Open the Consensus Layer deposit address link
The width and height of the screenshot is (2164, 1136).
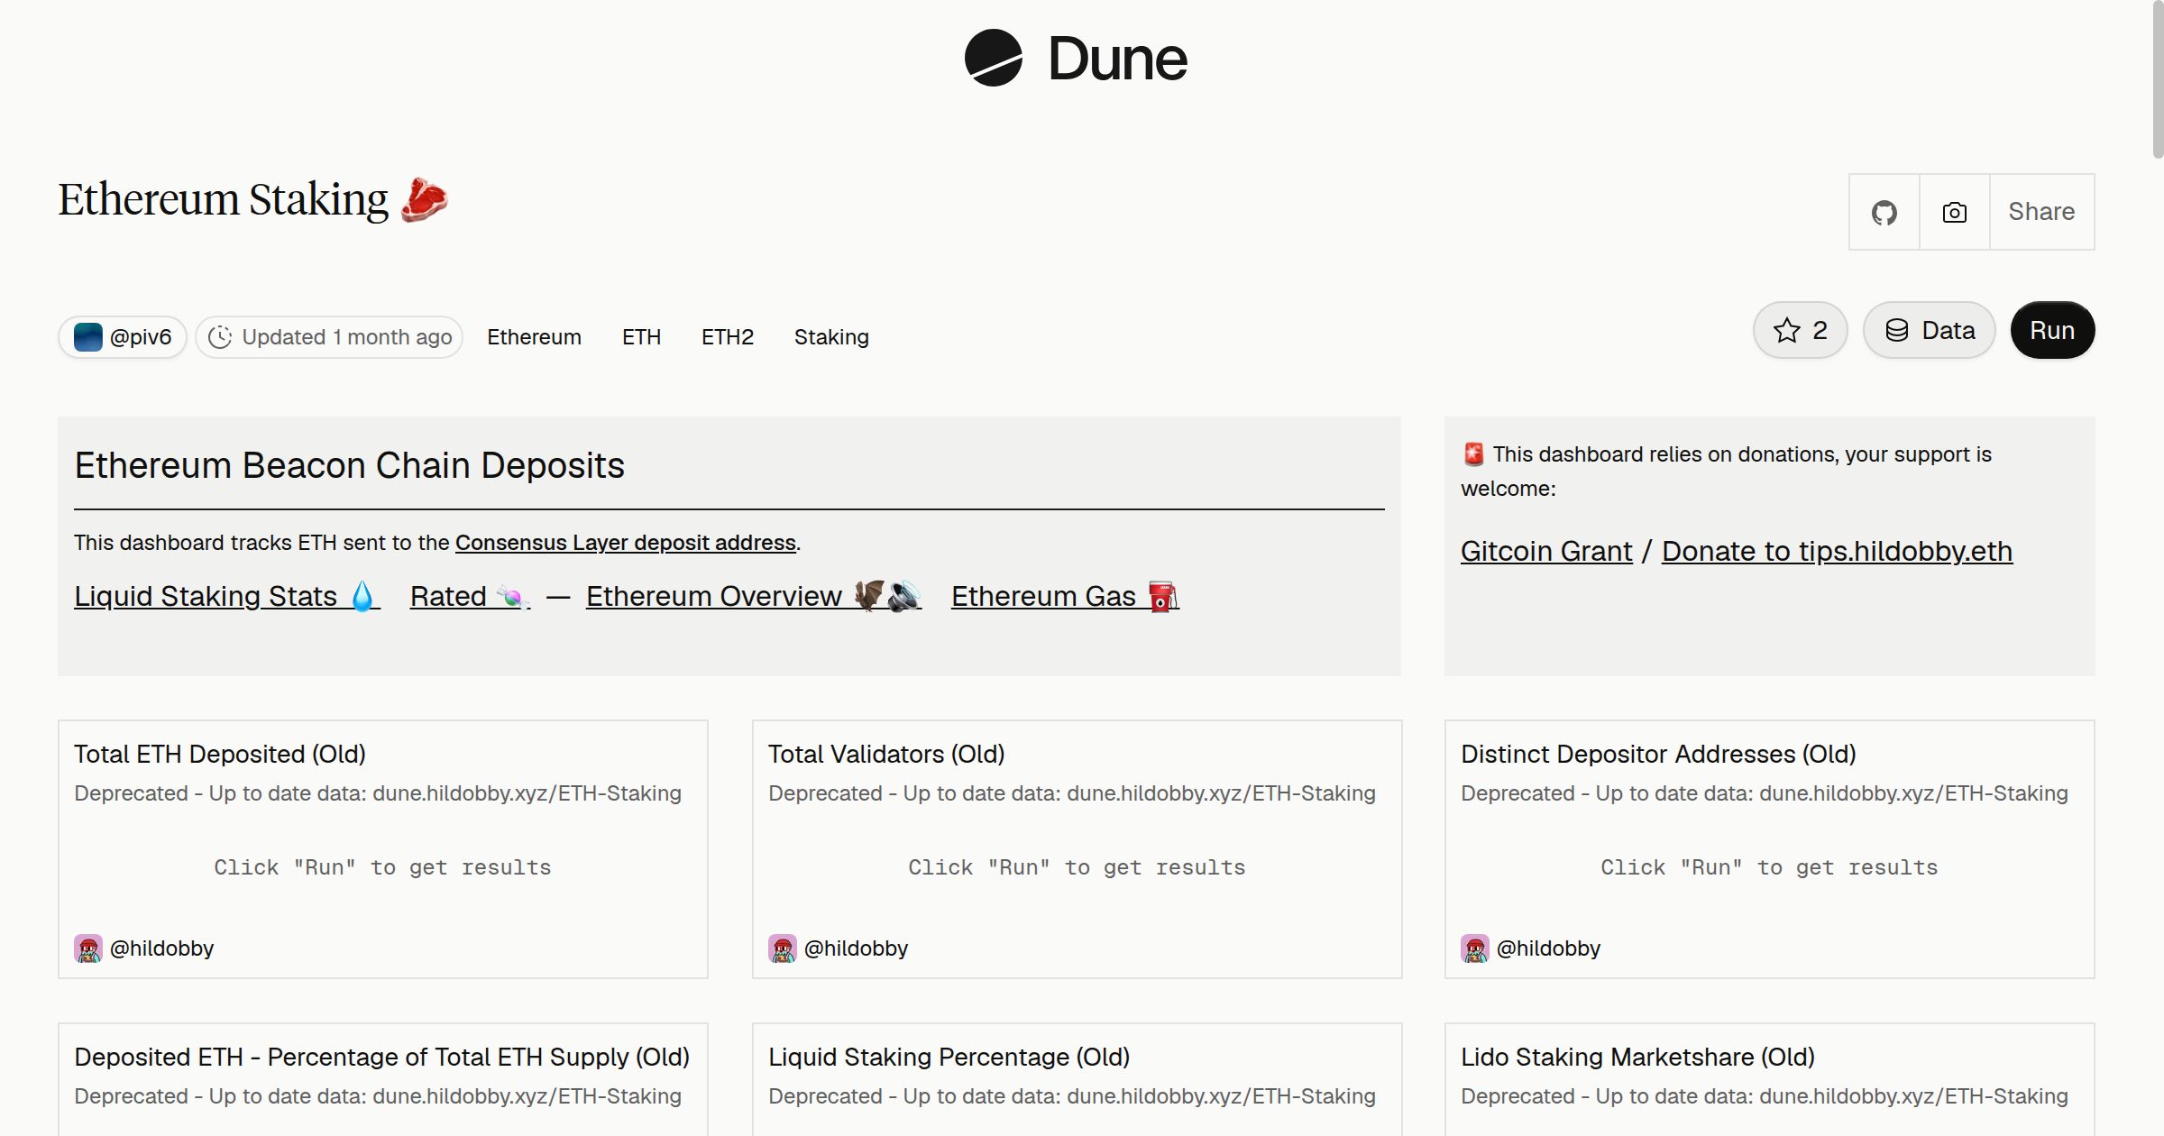625,543
